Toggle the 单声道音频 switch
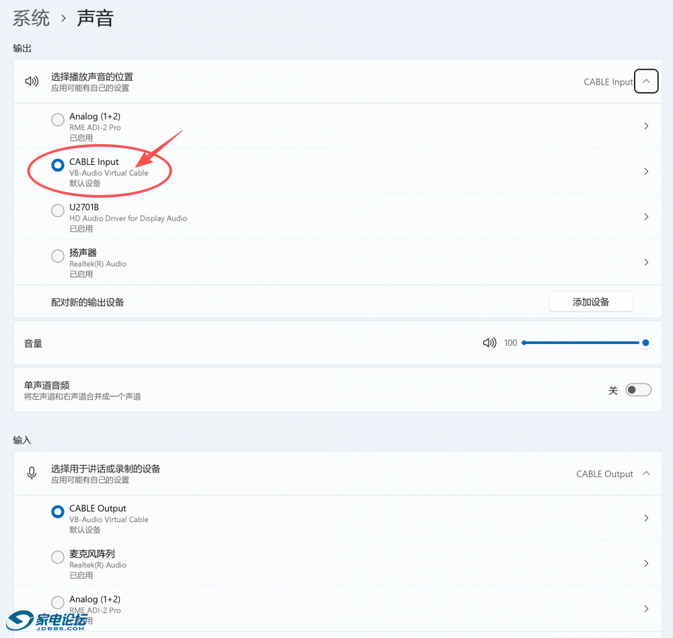 pyautogui.click(x=638, y=390)
